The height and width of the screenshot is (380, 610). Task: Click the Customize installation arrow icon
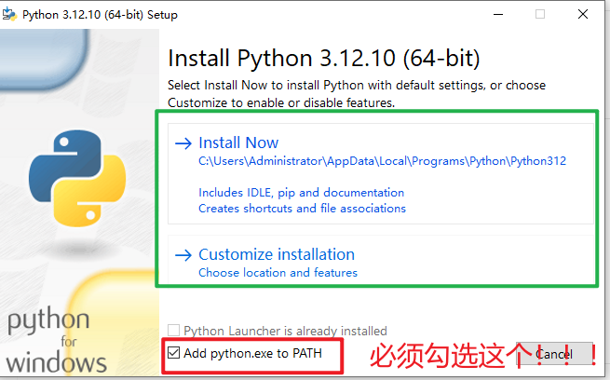pos(183,255)
